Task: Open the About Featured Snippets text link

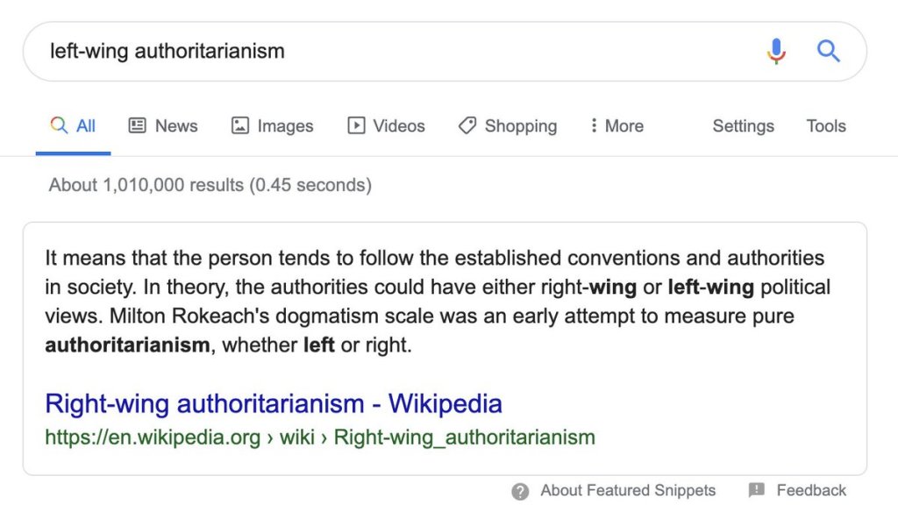Action: pyautogui.click(x=628, y=491)
